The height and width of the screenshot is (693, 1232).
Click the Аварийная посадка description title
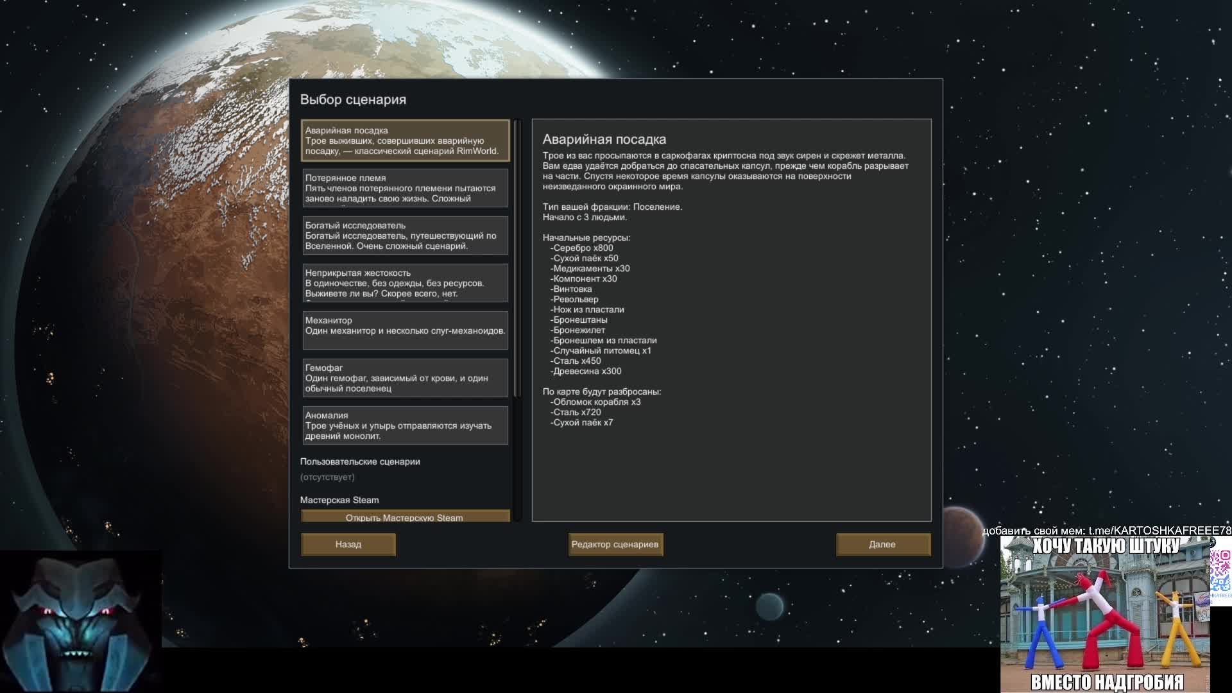604,139
